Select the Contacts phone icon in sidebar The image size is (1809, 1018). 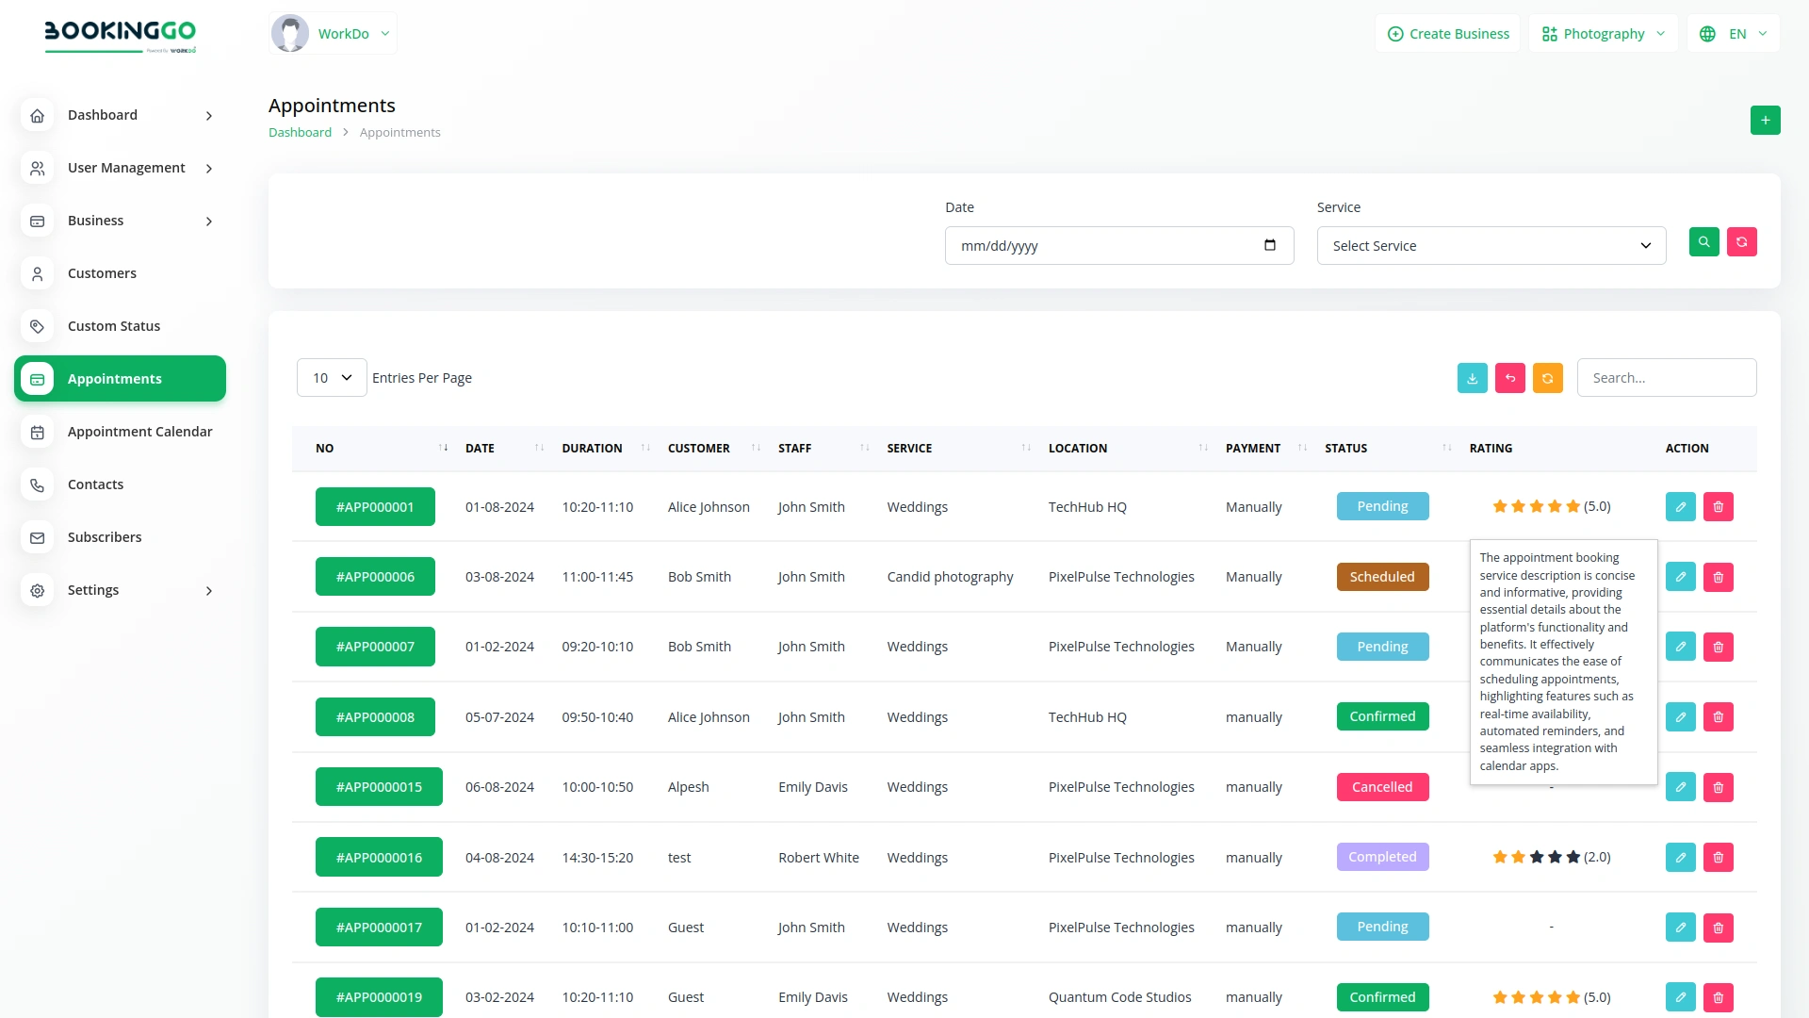[37, 484]
